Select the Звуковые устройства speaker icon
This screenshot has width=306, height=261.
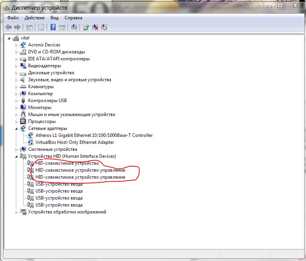(23, 80)
